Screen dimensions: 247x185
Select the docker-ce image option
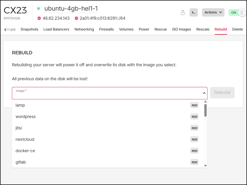[x=25, y=151]
